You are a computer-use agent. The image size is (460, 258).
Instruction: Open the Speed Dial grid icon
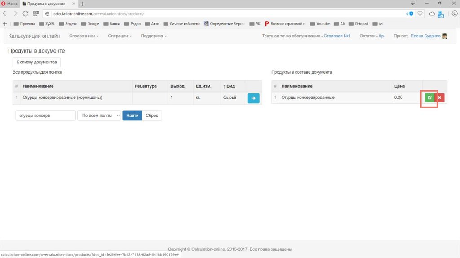tap(35, 13)
